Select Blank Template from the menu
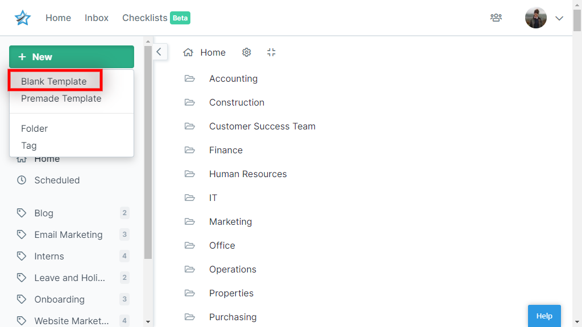Screen dimensions: 582x327 pos(54,81)
